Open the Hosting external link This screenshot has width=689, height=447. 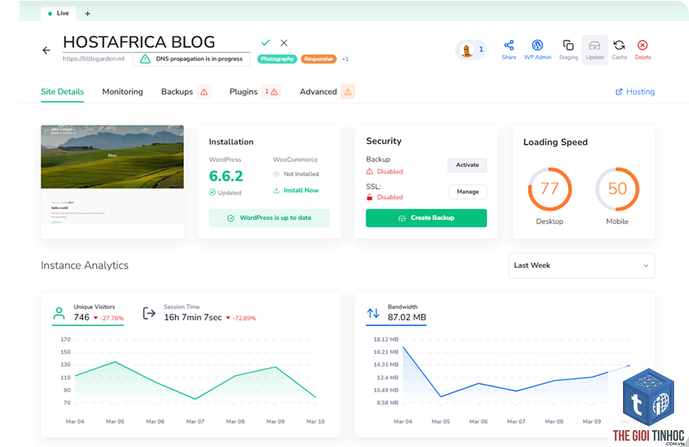click(x=635, y=92)
